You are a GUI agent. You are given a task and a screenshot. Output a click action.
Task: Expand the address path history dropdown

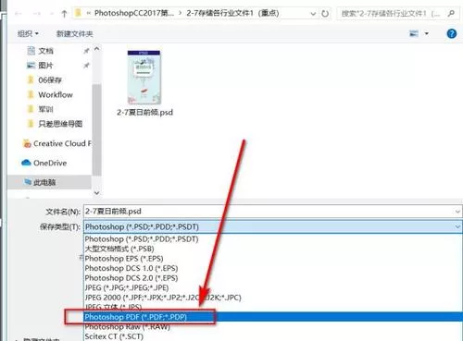click(x=313, y=14)
